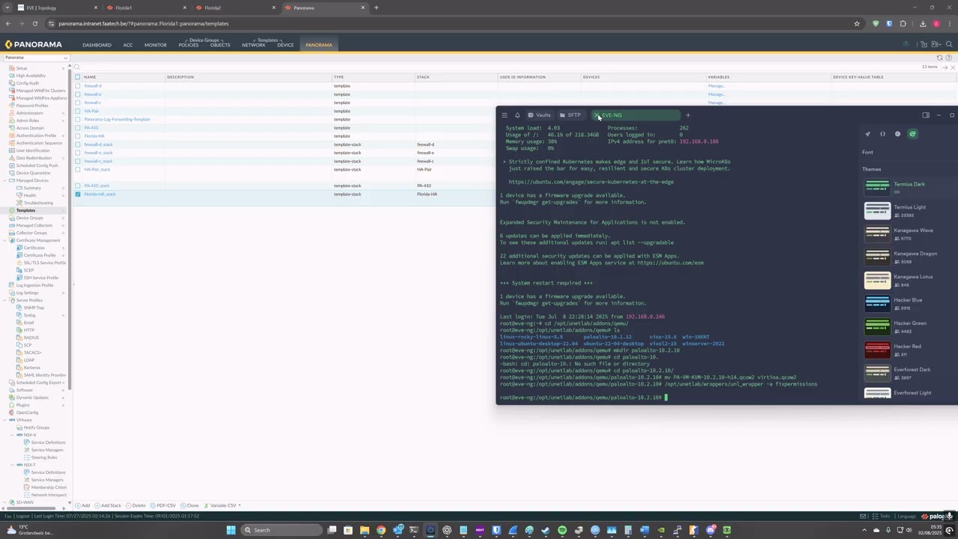Click Logout in the Panorama footer
The height and width of the screenshot is (539, 958).
click(22, 516)
